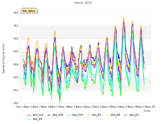Click the green sos_m4 legend swatch

click(68, 115)
